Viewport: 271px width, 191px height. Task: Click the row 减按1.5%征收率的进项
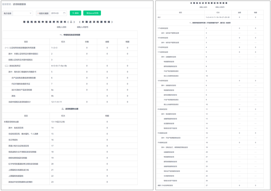210,185
